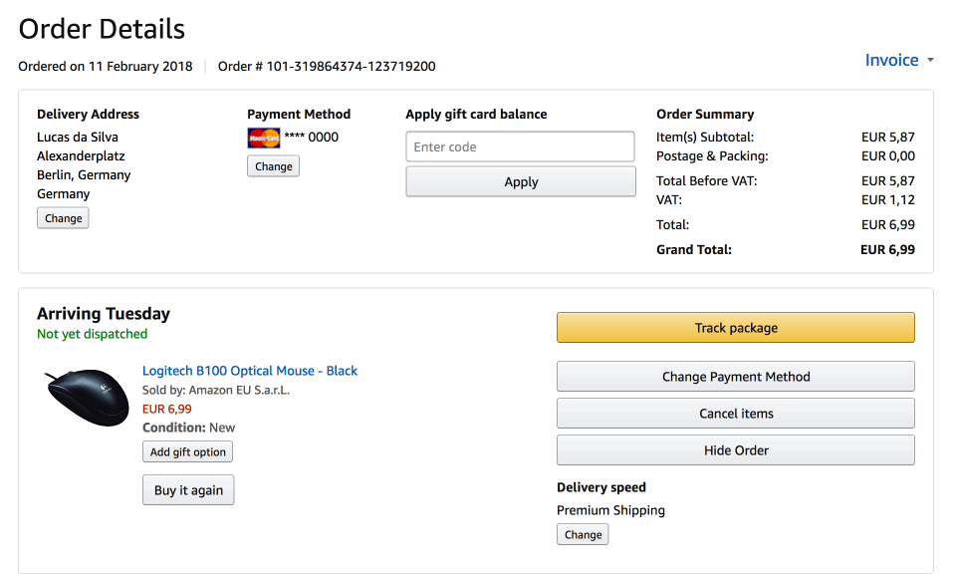Click the Change Payment Method button

[736, 377]
